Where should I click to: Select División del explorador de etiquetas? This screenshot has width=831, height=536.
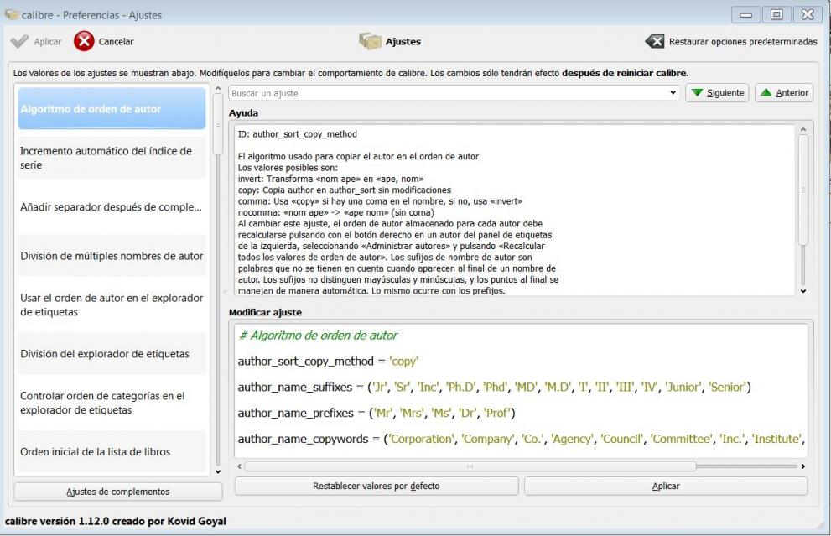coord(111,354)
